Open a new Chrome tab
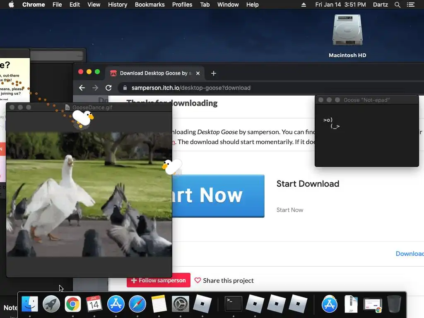This screenshot has width=424, height=318. click(214, 73)
